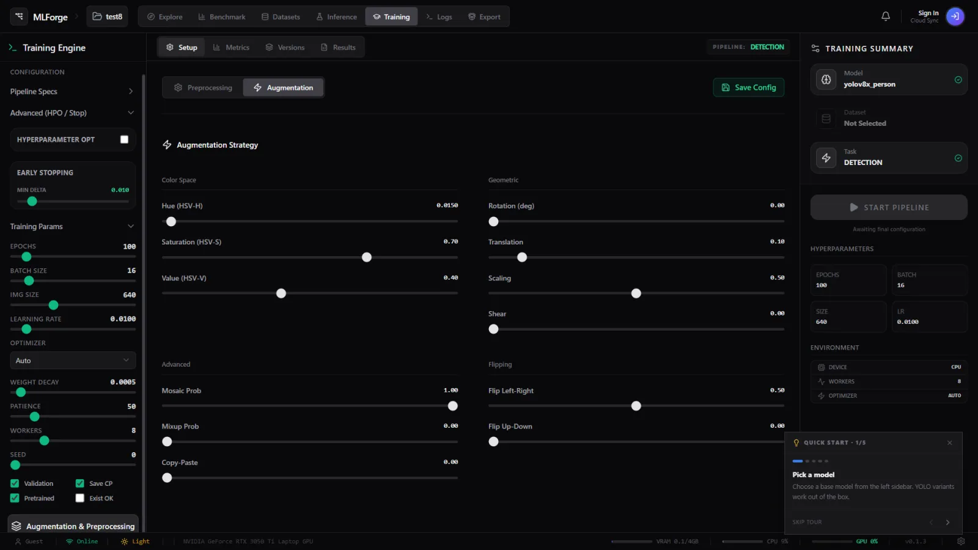Click the Augmentation Strategy lightning icon
The height and width of the screenshot is (550, 978).
(x=167, y=145)
